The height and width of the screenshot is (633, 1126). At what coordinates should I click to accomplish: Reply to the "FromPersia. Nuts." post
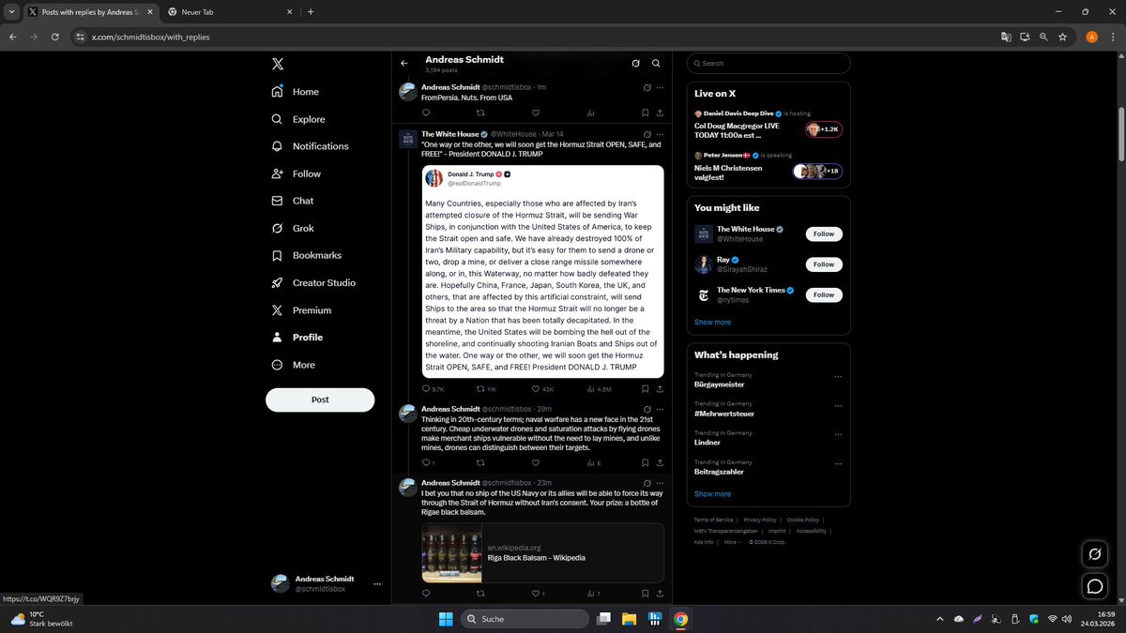pos(426,113)
